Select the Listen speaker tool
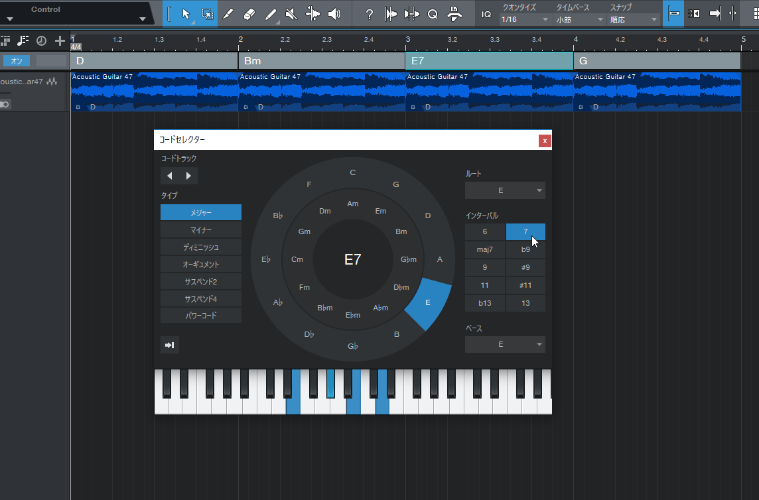Screen dimensions: 759x500 click(334, 14)
